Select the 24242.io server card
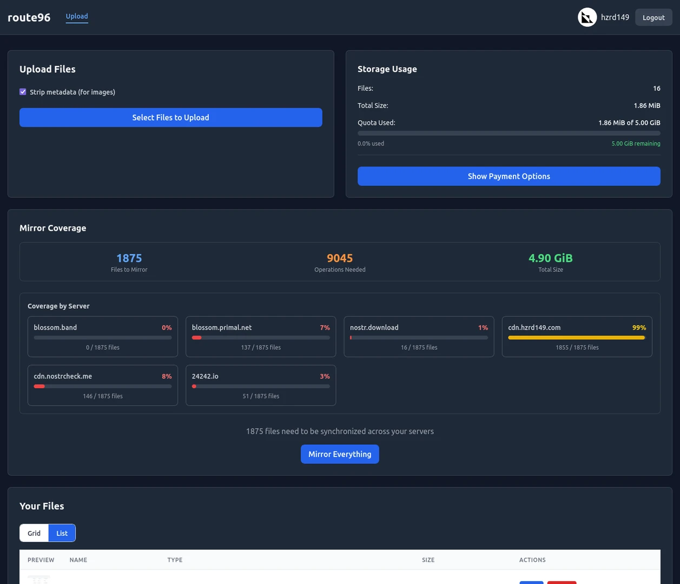680x584 pixels. [261, 385]
